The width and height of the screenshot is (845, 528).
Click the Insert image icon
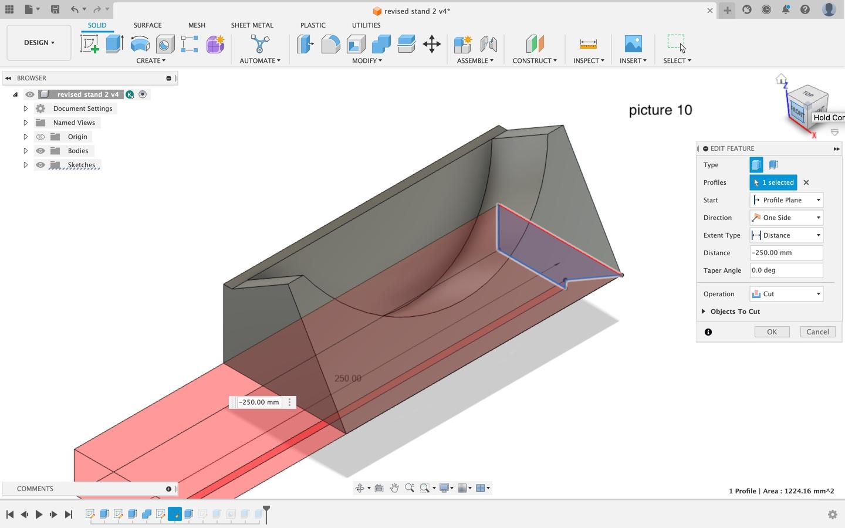(x=633, y=44)
